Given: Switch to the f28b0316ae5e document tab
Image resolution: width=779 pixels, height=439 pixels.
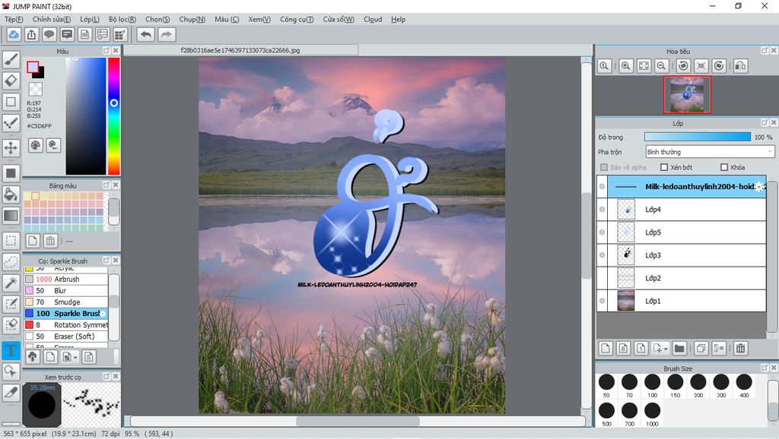Looking at the screenshot, I should tap(240, 50).
